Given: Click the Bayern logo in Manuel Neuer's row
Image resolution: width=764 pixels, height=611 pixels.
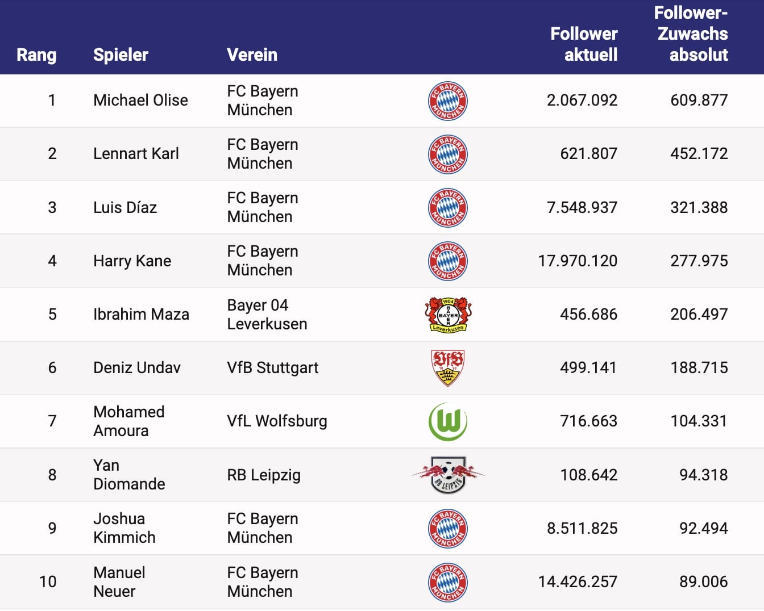Looking at the screenshot, I should pos(447,582).
